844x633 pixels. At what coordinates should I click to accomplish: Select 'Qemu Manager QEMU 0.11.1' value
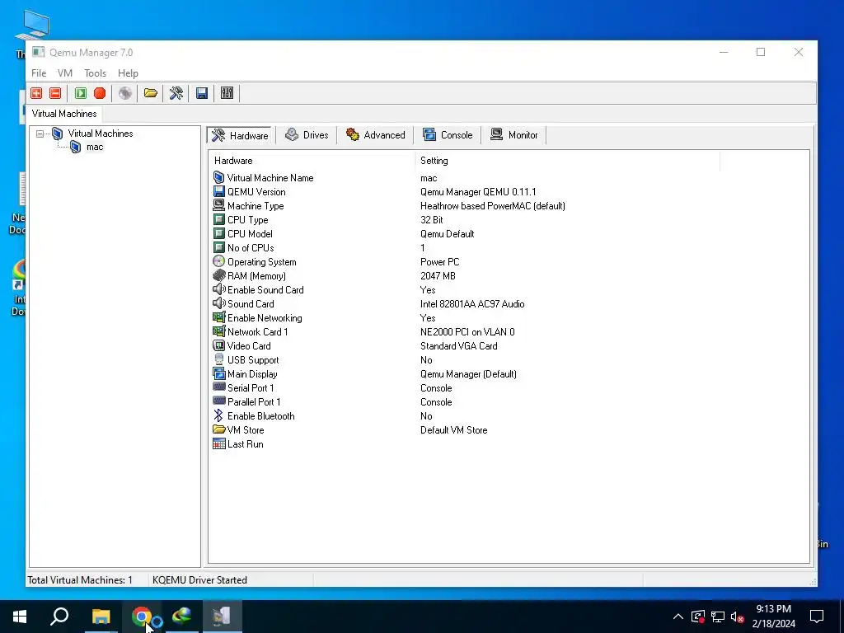[x=478, y=192]
